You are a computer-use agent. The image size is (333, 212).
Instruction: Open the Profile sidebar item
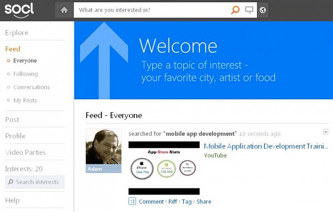click(x=15, y=136)
